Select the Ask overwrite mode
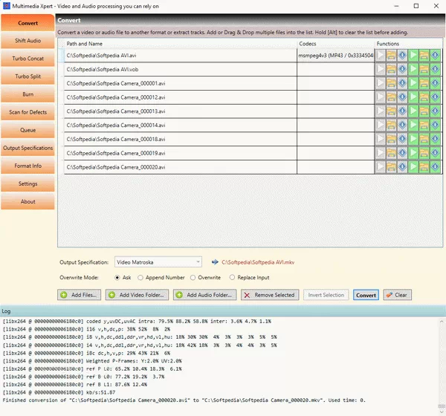Viewport: 446px width, 416px height. coord(117,277)
